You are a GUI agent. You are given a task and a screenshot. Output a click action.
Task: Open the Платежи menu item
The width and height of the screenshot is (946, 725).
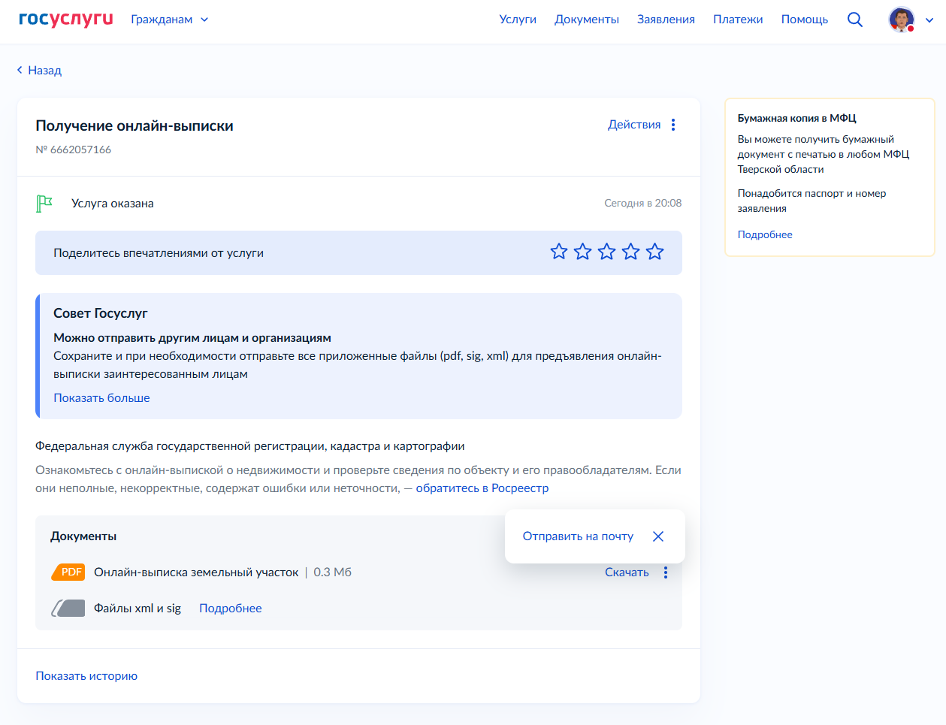pos(738,20)
